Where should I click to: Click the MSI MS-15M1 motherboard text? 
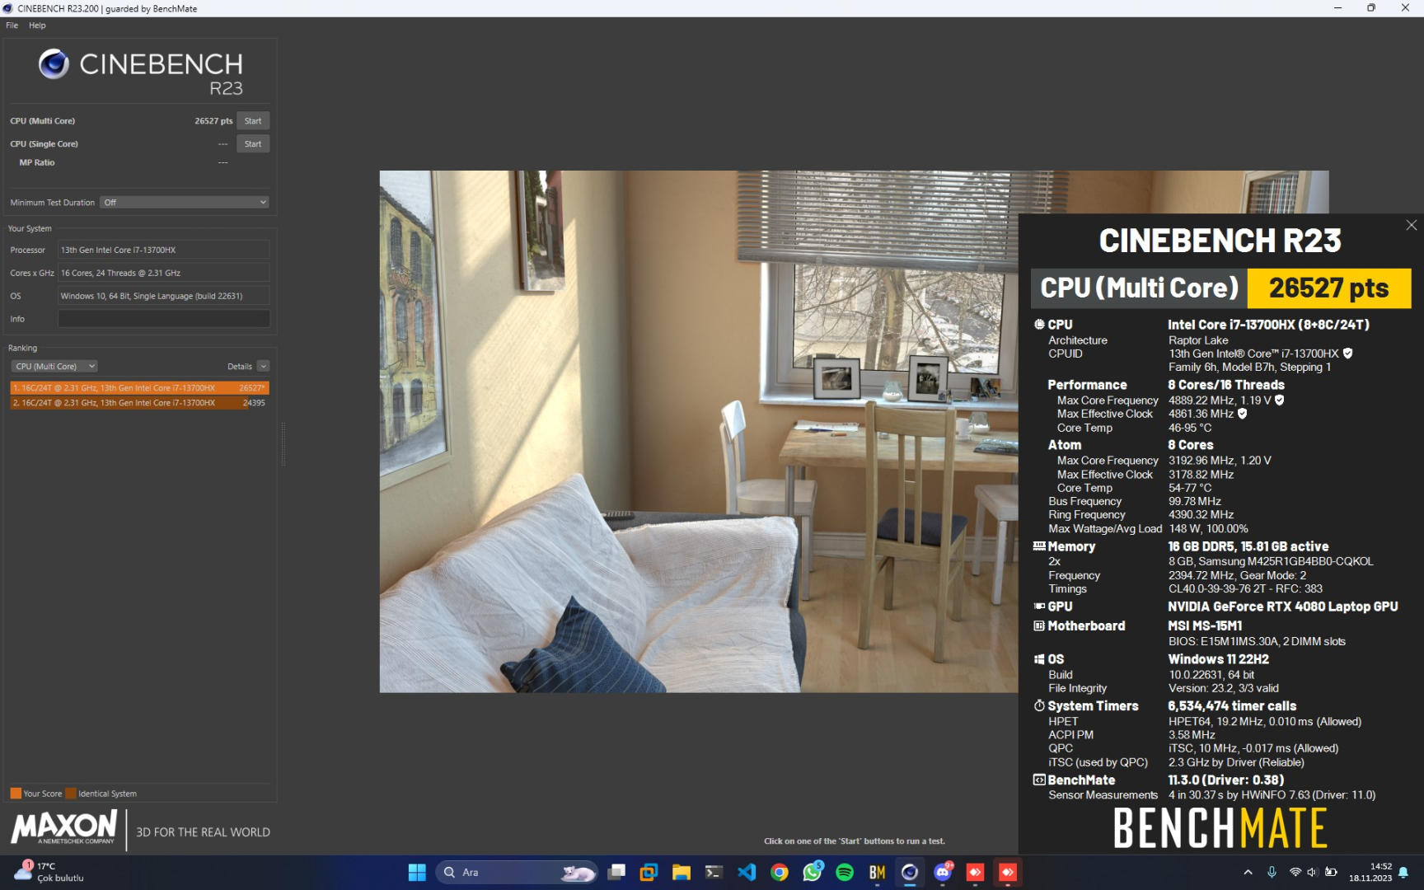click(1205, 626)
